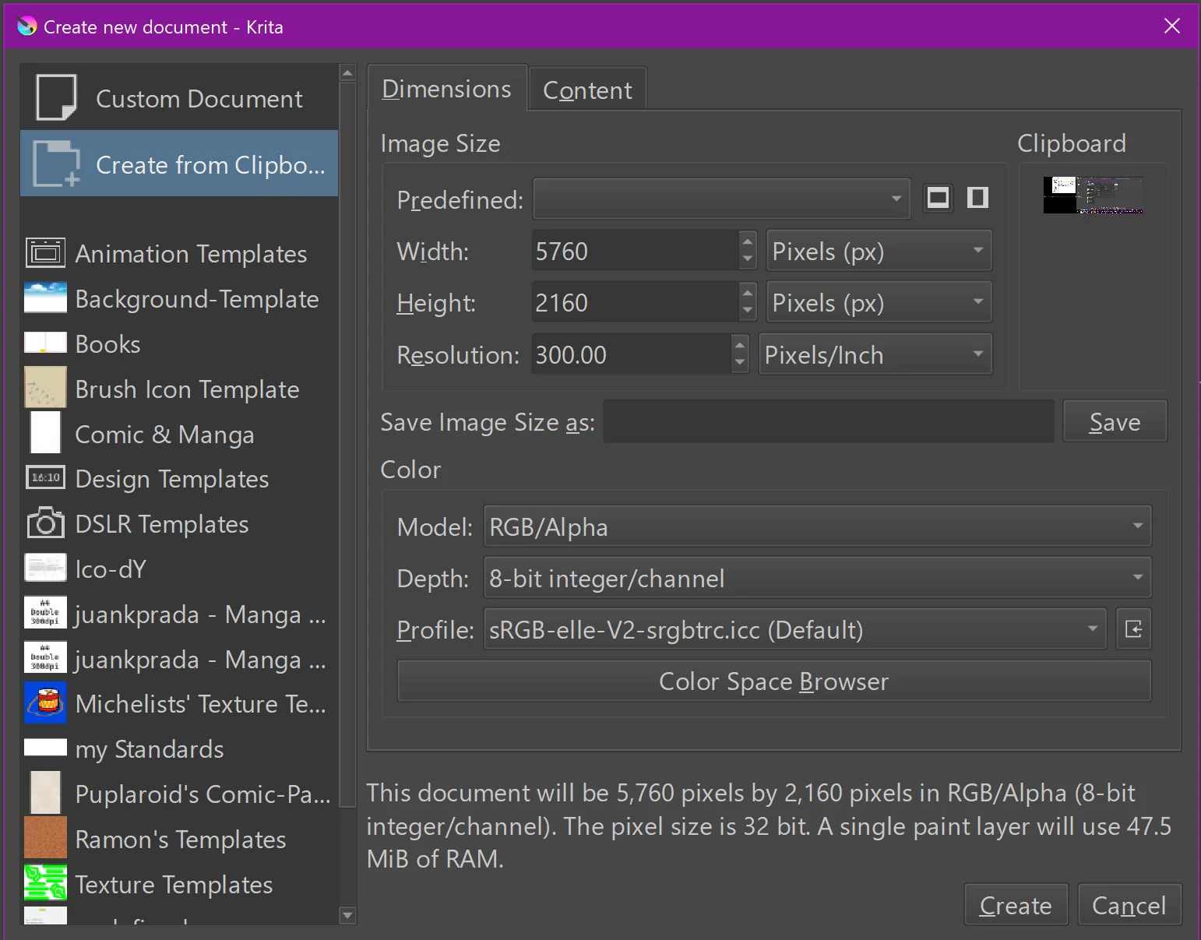The image size is (1201, 940).
Task: Click the install color profile button
Action: [1134, 629]
